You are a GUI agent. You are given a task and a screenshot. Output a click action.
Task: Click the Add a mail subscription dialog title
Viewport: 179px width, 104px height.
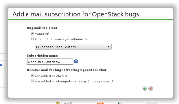76,14
